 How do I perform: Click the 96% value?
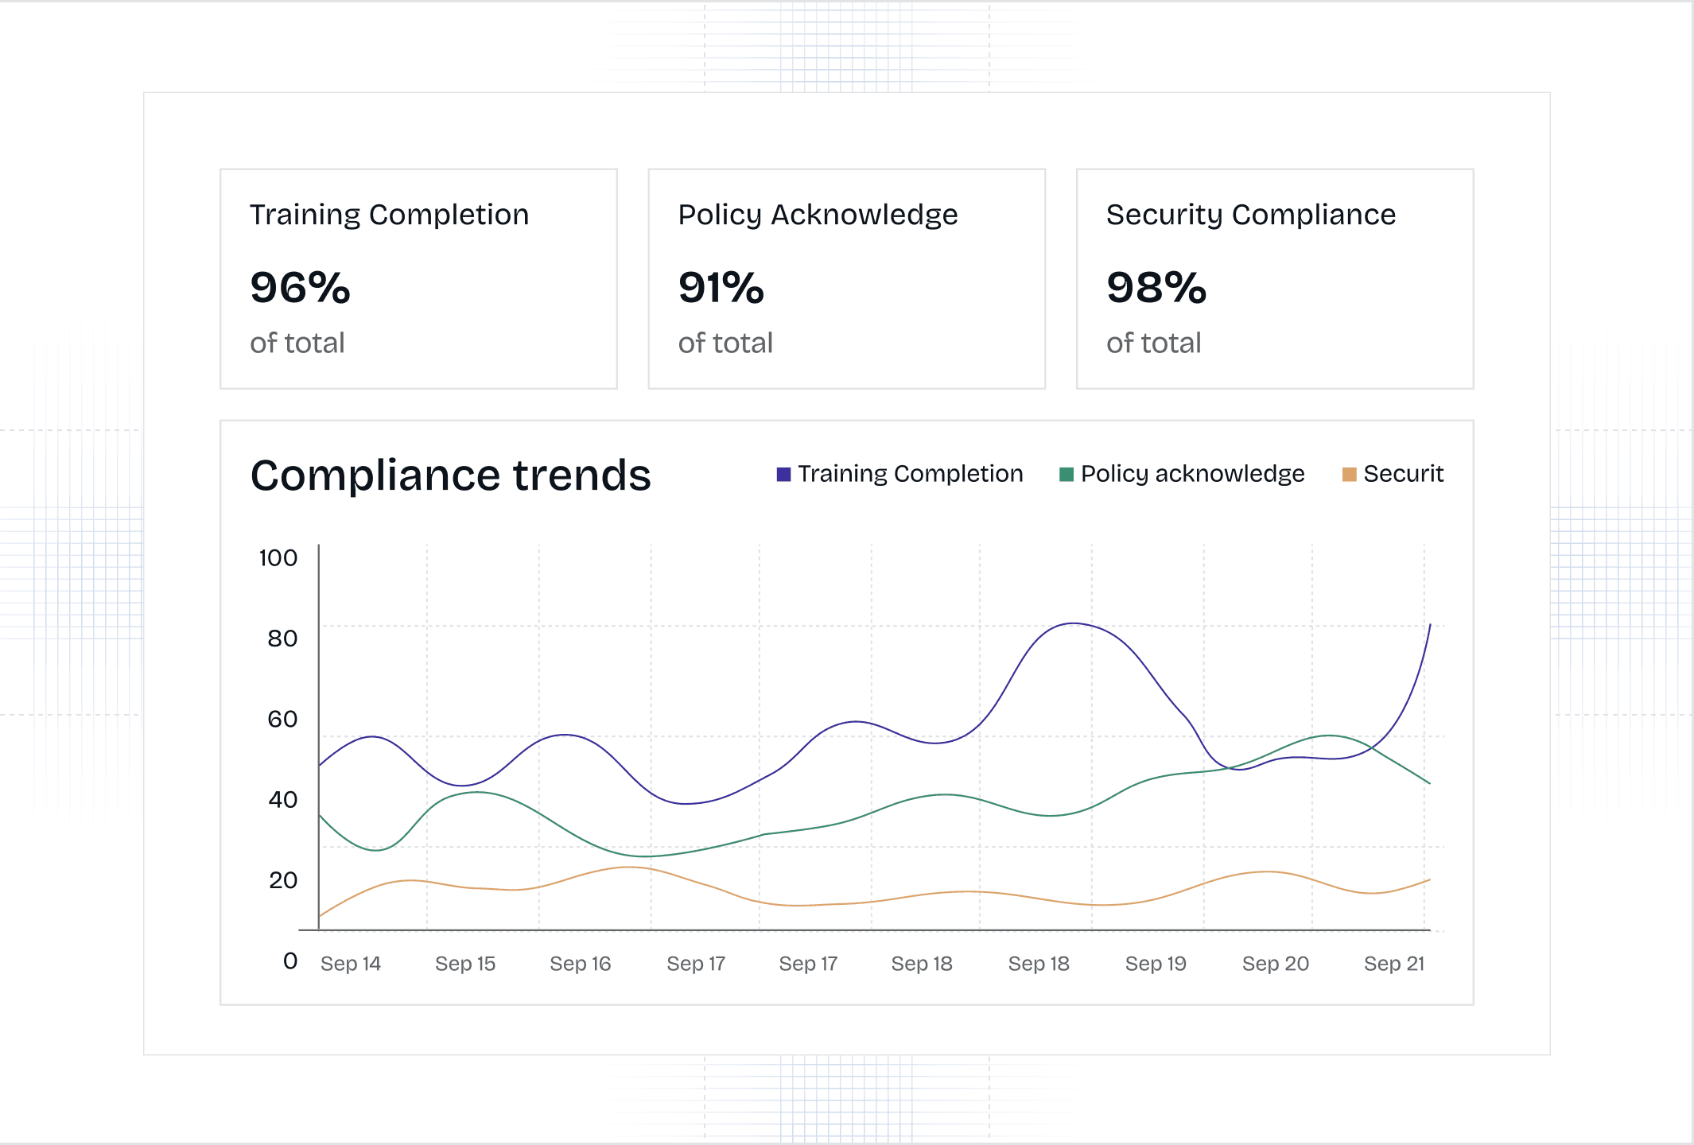coord(300,288)
